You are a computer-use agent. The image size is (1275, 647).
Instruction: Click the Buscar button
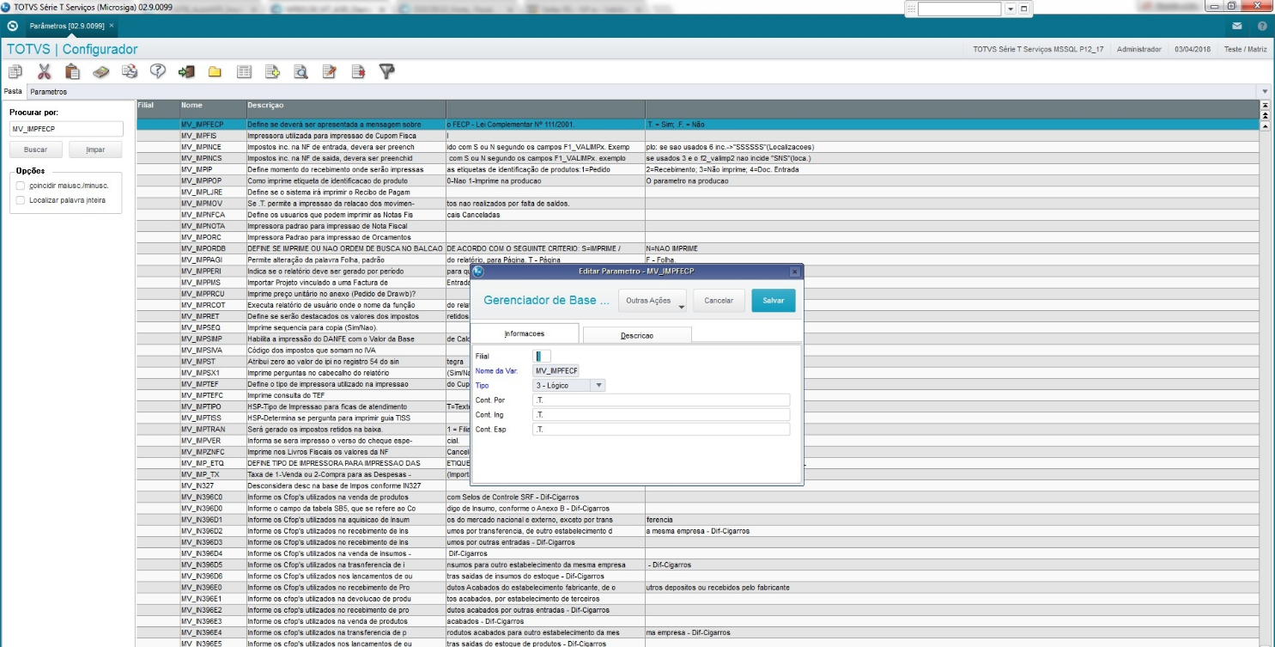coord(35,150)
